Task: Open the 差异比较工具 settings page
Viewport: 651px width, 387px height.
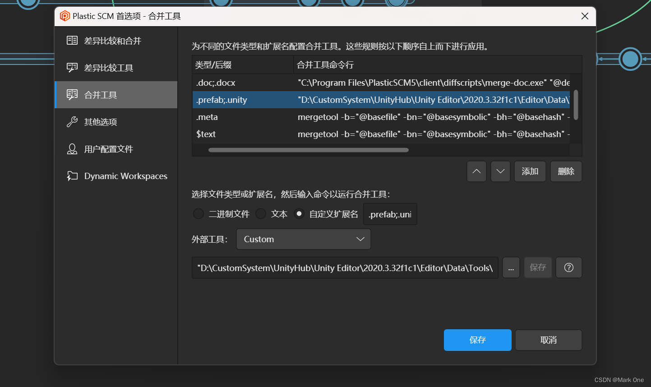Action: pyautogui.click(x=116, y=68)
